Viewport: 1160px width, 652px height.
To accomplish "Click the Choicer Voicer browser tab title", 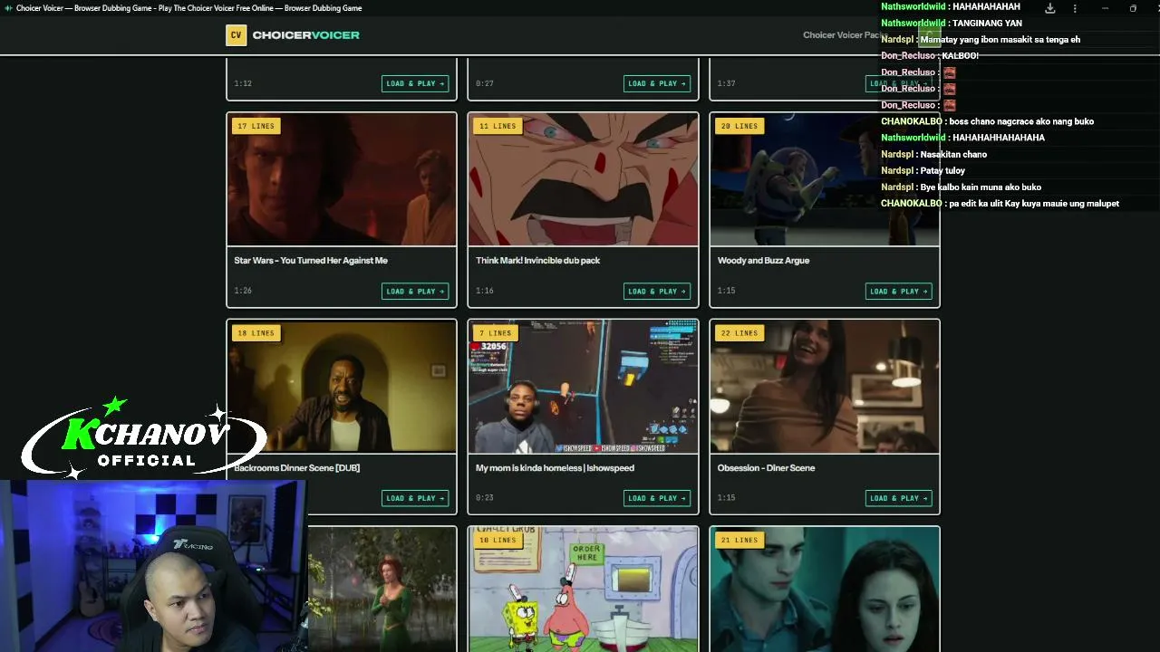I will [188, 8].
